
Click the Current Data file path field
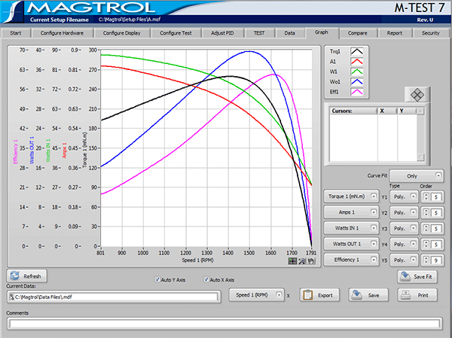(114, 297)
